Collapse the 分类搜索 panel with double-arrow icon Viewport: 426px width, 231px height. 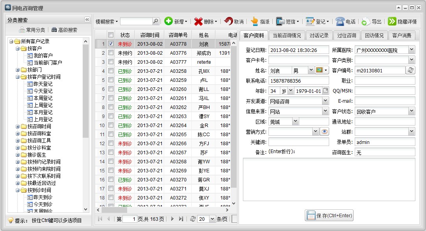pyautogui.click(x=87, y=20)
